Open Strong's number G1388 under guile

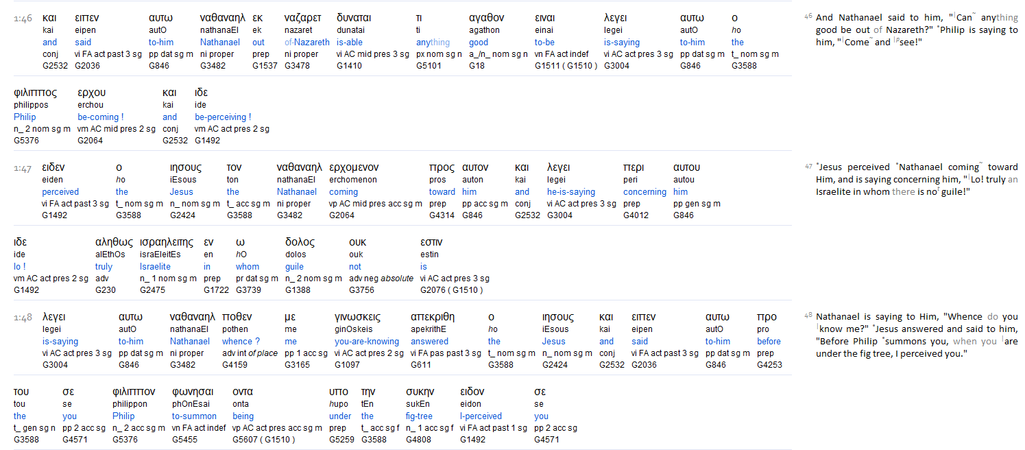pos(299,290)
